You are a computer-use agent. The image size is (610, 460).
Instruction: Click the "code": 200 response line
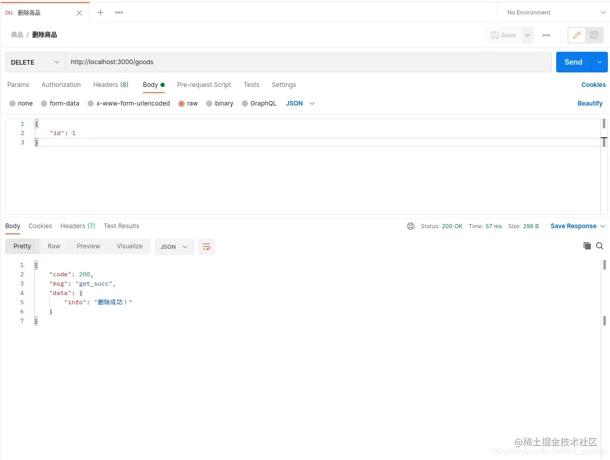71,274
